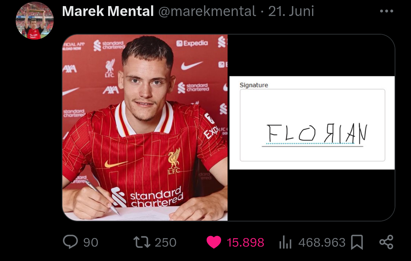The height and width of the screenshot is (261, 411).
Task: Open the three-dot more options menu
Action: pos(386,11)
